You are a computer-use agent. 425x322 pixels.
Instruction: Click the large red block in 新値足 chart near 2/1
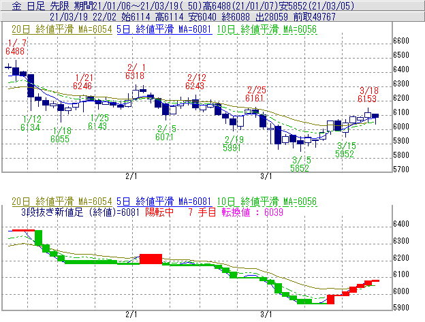[x=151, y=259]
